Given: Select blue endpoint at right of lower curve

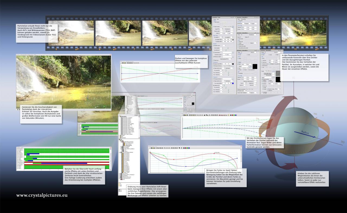Looking at the screenshot, I should 237,158.
